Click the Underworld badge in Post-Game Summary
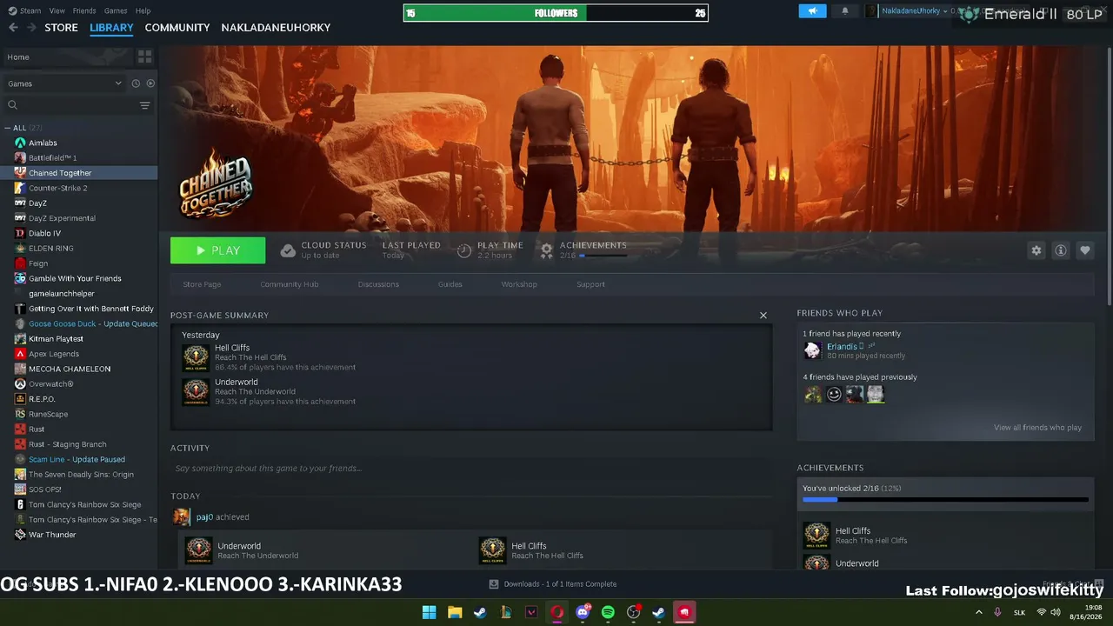Viewport: 1113px width, 626px height. click(196, 392)
